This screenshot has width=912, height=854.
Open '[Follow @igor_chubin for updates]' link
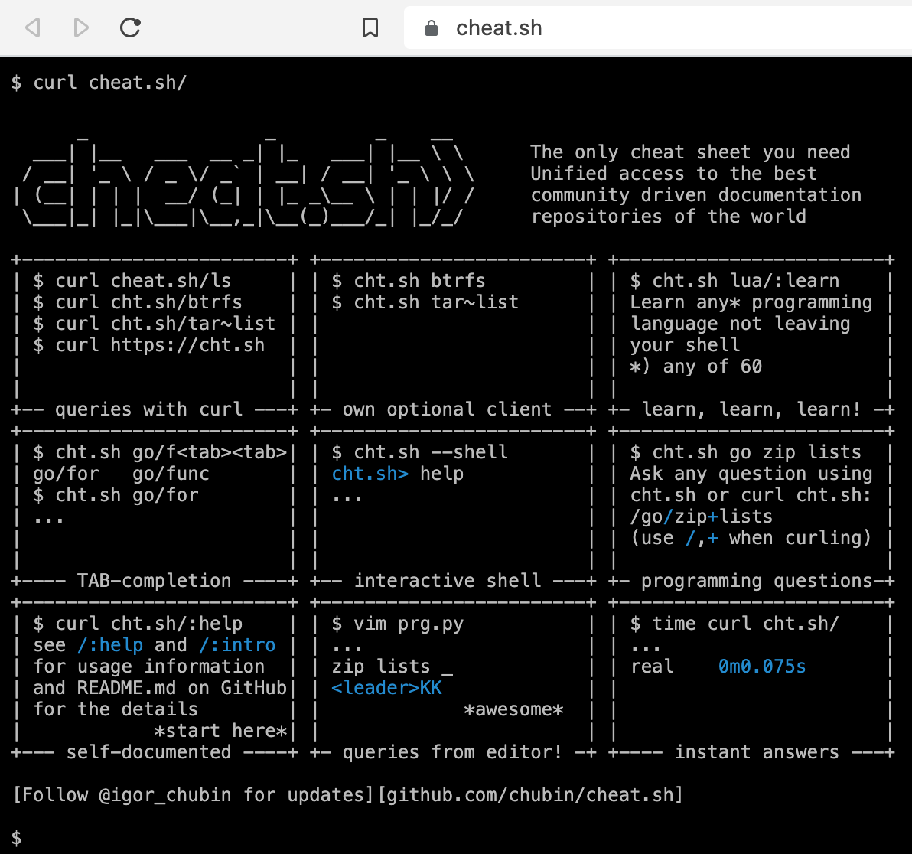[x=193, y=794]
